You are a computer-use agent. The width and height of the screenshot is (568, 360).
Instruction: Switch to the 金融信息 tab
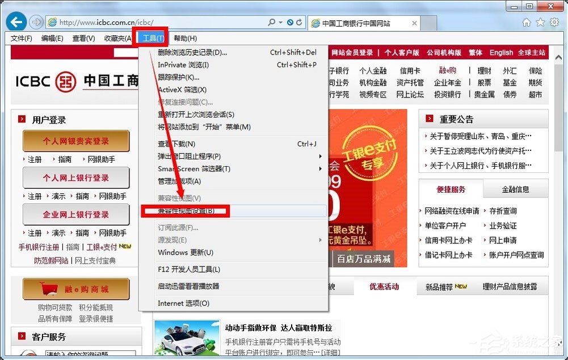point(515,189)
